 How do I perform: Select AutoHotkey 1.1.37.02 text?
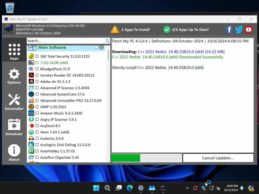pyautogui.click(x=58, y=151)
